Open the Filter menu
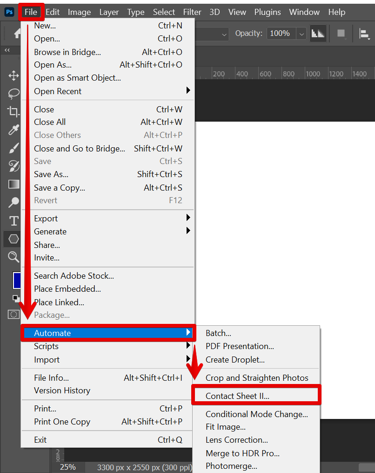Screen dimensions: 375x473 point(192,12)
